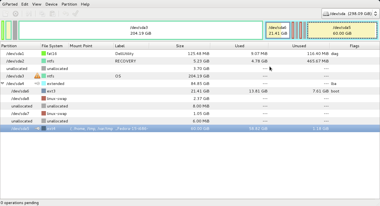Click the Copy partition toolbar icon
The height and width of the screenshot is (206, 380).
[x=42, y=13]
